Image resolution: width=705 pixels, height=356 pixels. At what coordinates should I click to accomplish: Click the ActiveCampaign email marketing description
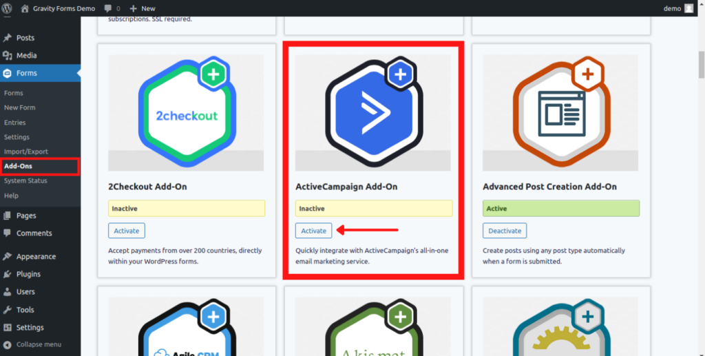coord(372,255)
